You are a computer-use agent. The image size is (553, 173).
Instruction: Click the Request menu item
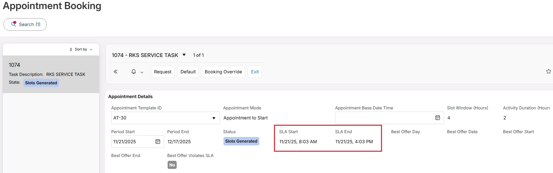tap(163, 72)
